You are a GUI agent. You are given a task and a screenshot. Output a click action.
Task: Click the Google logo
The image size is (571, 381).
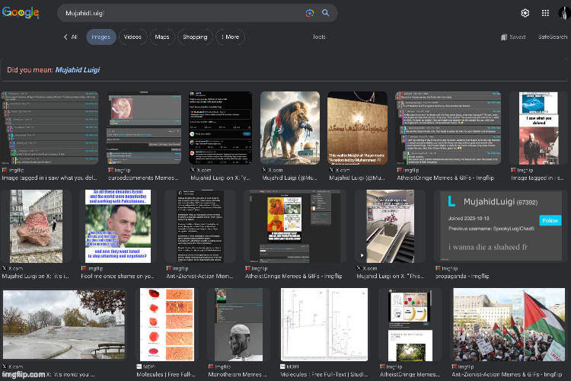pos(21,13)
